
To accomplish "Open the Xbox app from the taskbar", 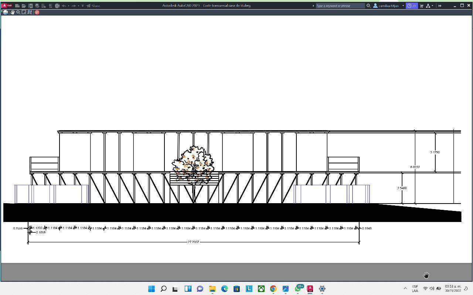I will coord(261,289).
